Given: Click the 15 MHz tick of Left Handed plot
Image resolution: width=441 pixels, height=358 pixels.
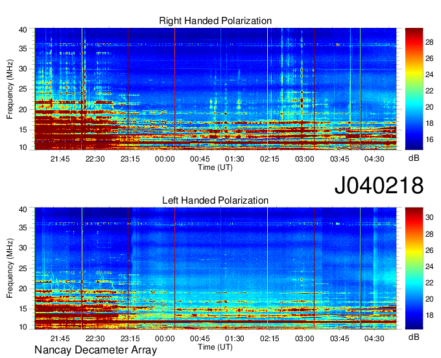Looking at the screenshot, I should [x=23, y=309].
